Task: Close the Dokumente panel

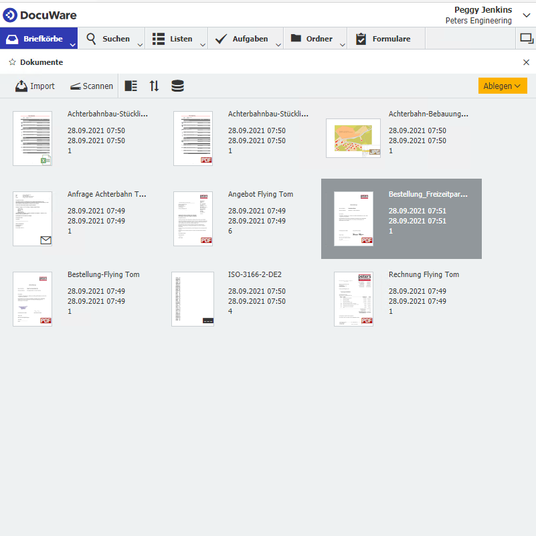Action: pos(526,62)
